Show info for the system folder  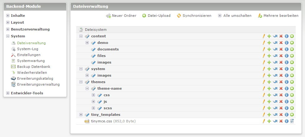pos(286,69)
